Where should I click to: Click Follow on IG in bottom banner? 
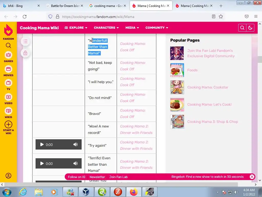[x=77, y=177]
